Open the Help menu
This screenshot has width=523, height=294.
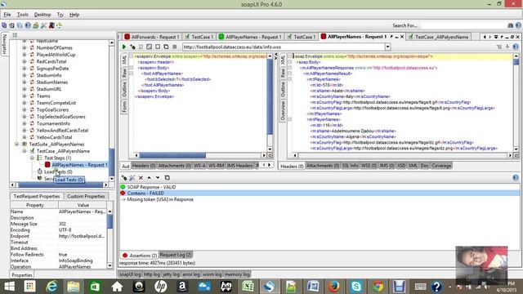74,15
